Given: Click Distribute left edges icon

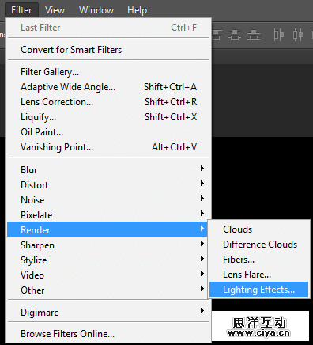Looking at the screenshot, I should coord(278,35).
